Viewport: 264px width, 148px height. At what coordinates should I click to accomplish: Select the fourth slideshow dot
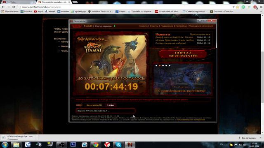tap(166, 66)
